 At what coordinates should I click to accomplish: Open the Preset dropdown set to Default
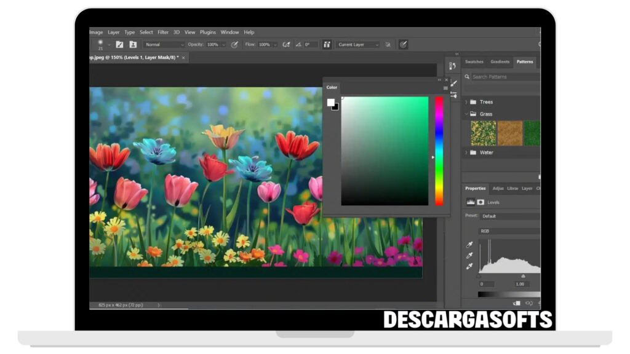coord(510,216)
